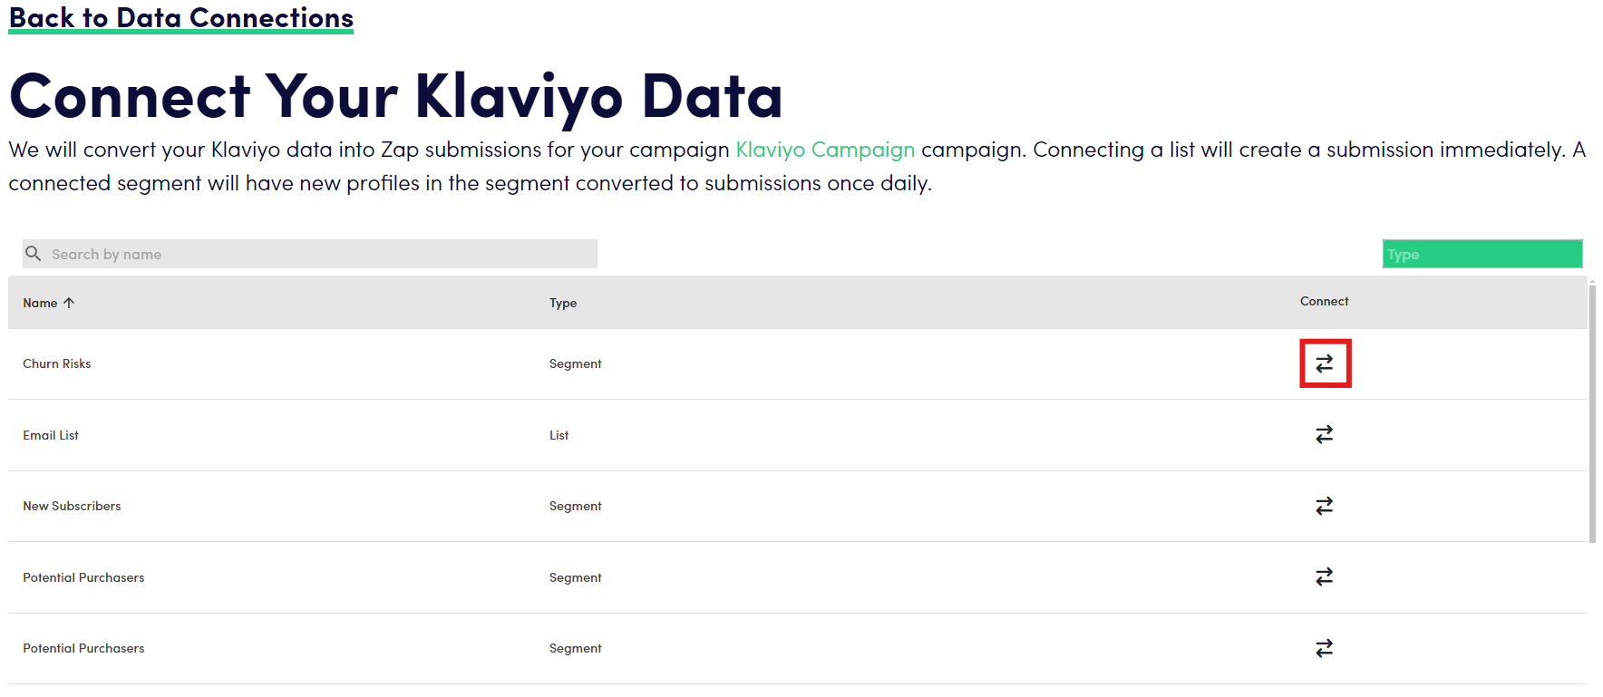The image size is (1603, 697).
Task: Click the connect arrows icon for Churn Risks
Action: click(1324, 363)
